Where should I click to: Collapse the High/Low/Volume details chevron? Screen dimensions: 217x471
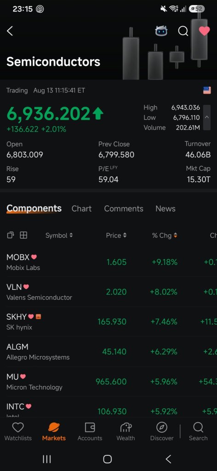tap(206, 117)
